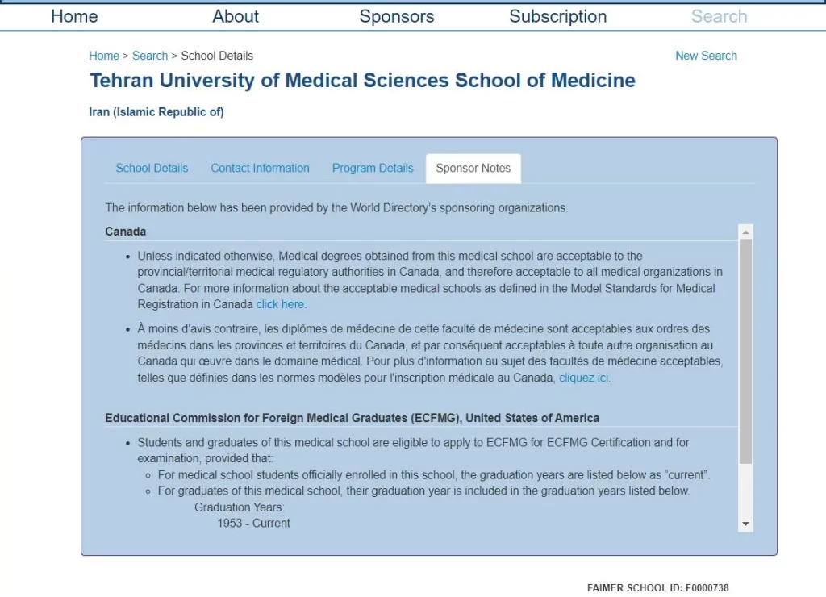Viewport: 826px width, 597px height.
Task: Follow the French 'cliquez ici' link
Action: 584,378
